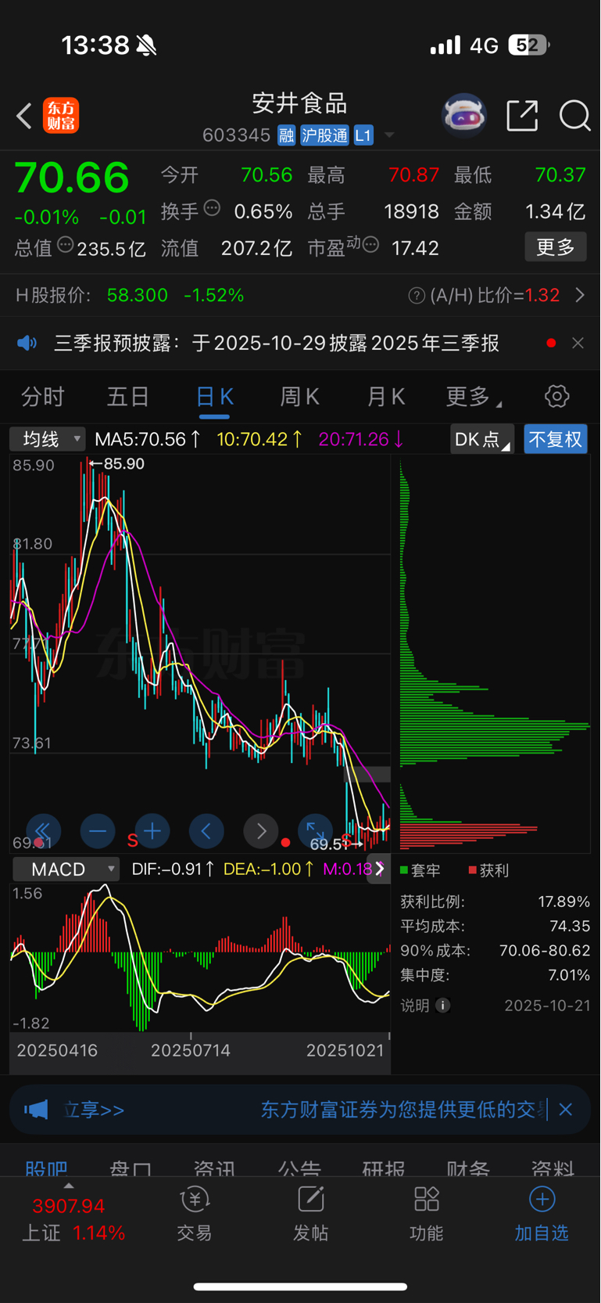601x1303 pixels.
Task: Zoom out the K-line chart
Action: [98, 831]
